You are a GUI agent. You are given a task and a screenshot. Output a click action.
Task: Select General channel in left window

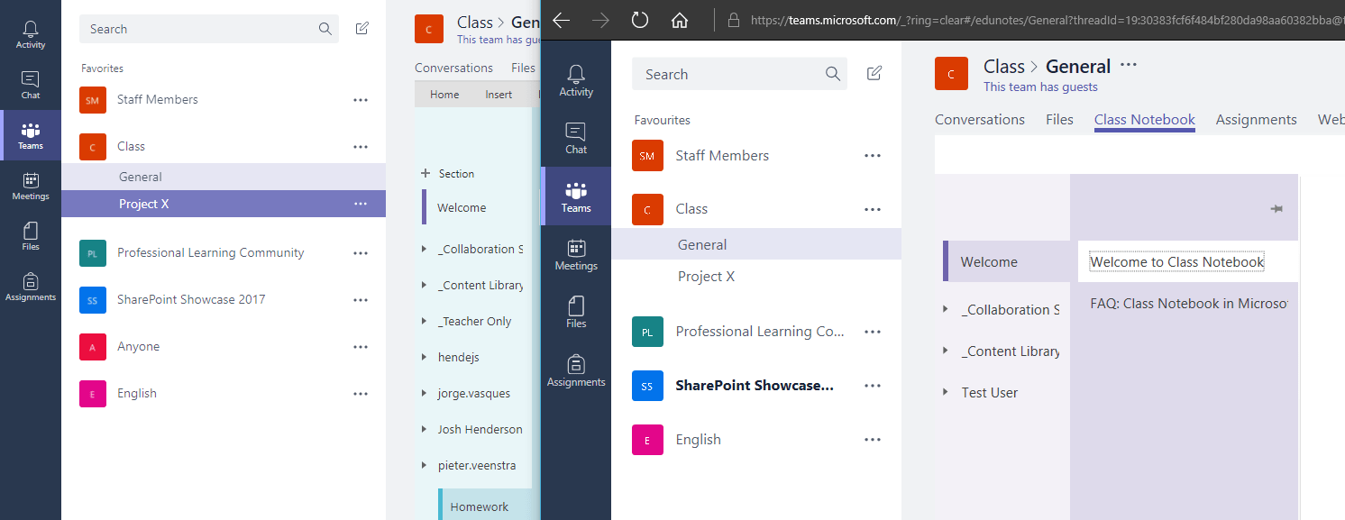(224, 177)
